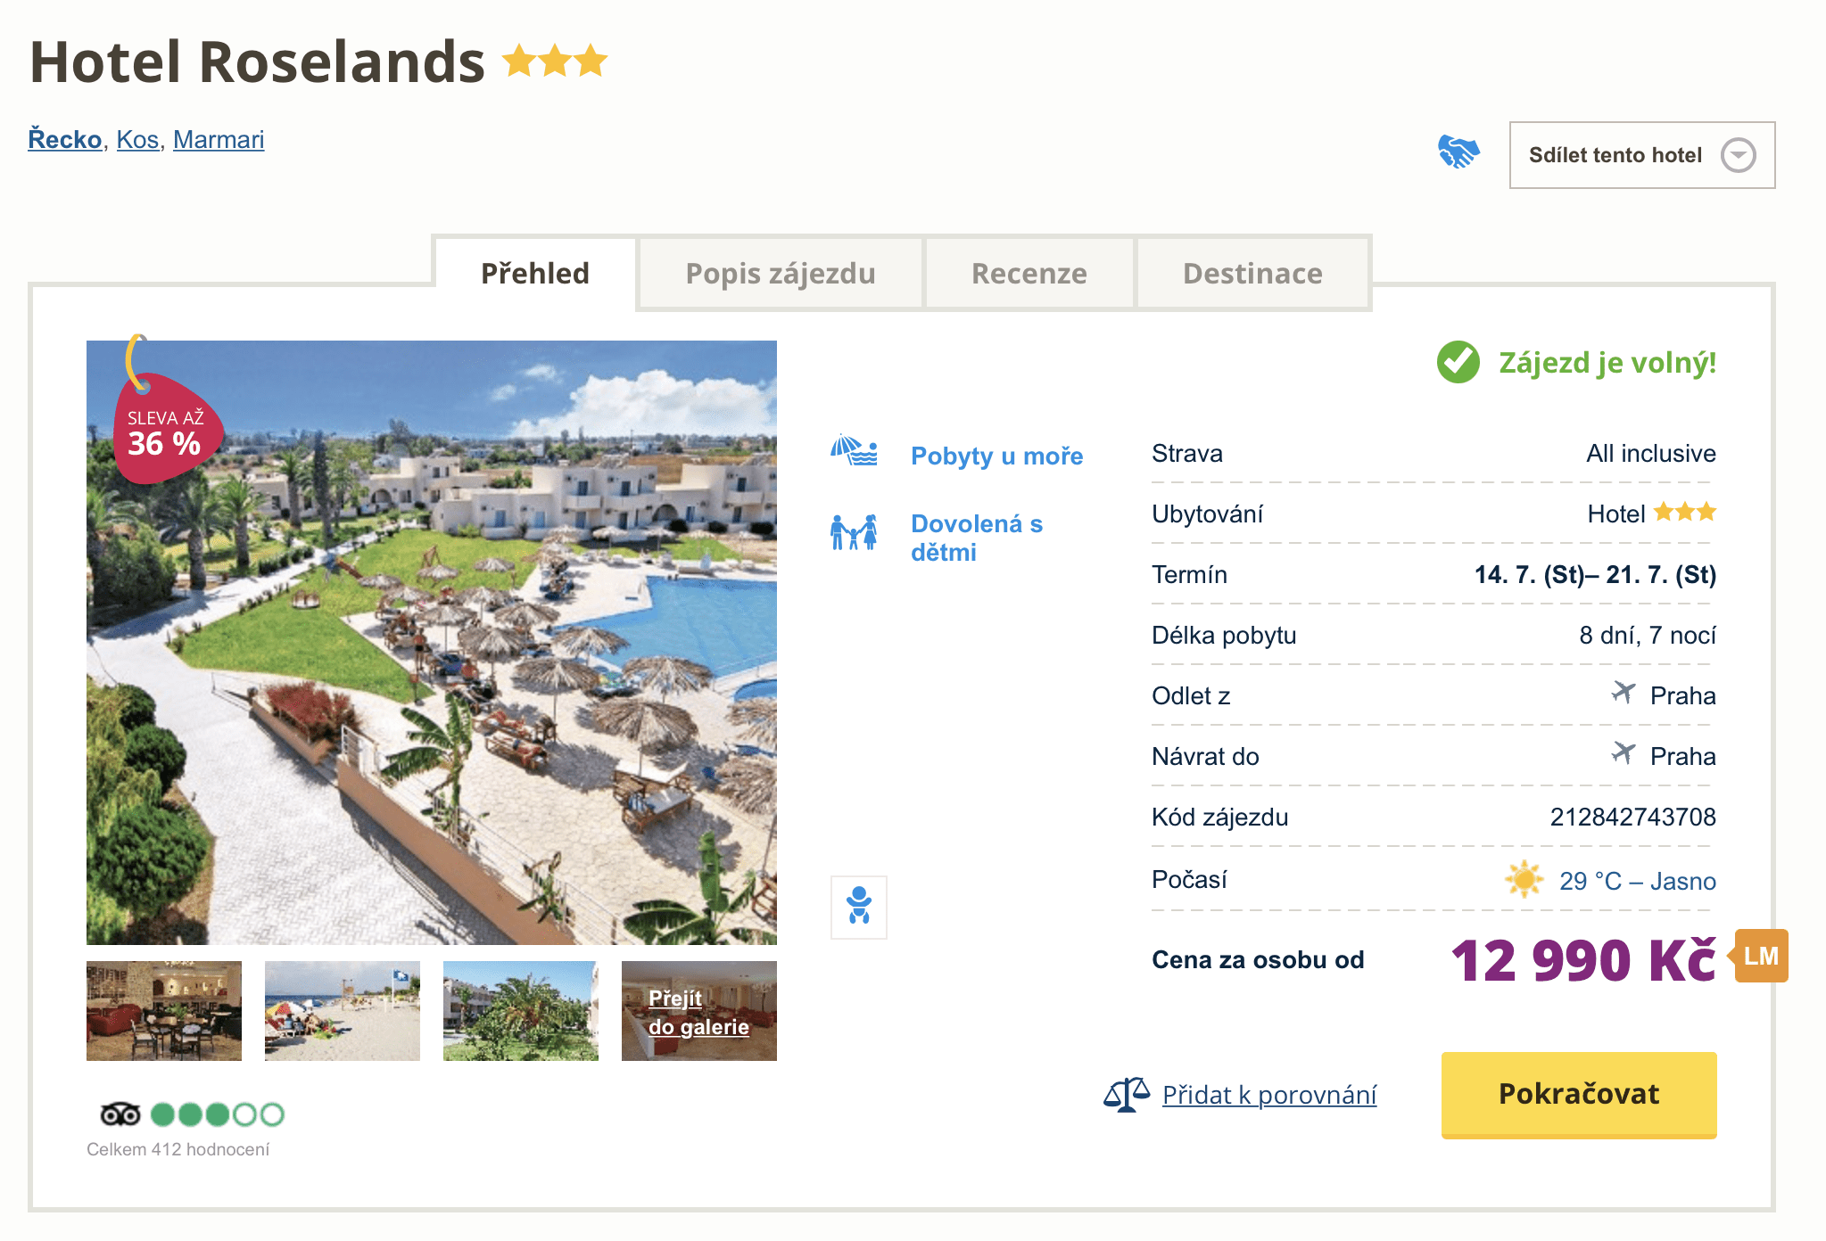
Task: Click the family with children icon
Action: click(854, 532)
